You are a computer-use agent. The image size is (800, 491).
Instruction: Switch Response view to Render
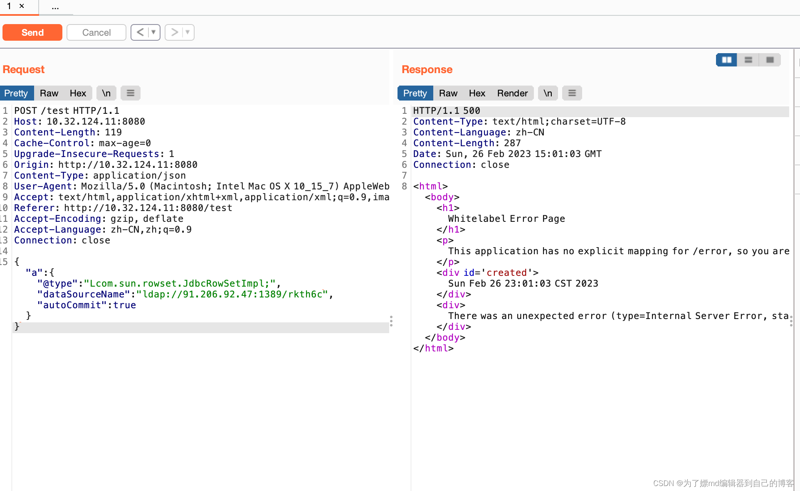click(513, 93)
